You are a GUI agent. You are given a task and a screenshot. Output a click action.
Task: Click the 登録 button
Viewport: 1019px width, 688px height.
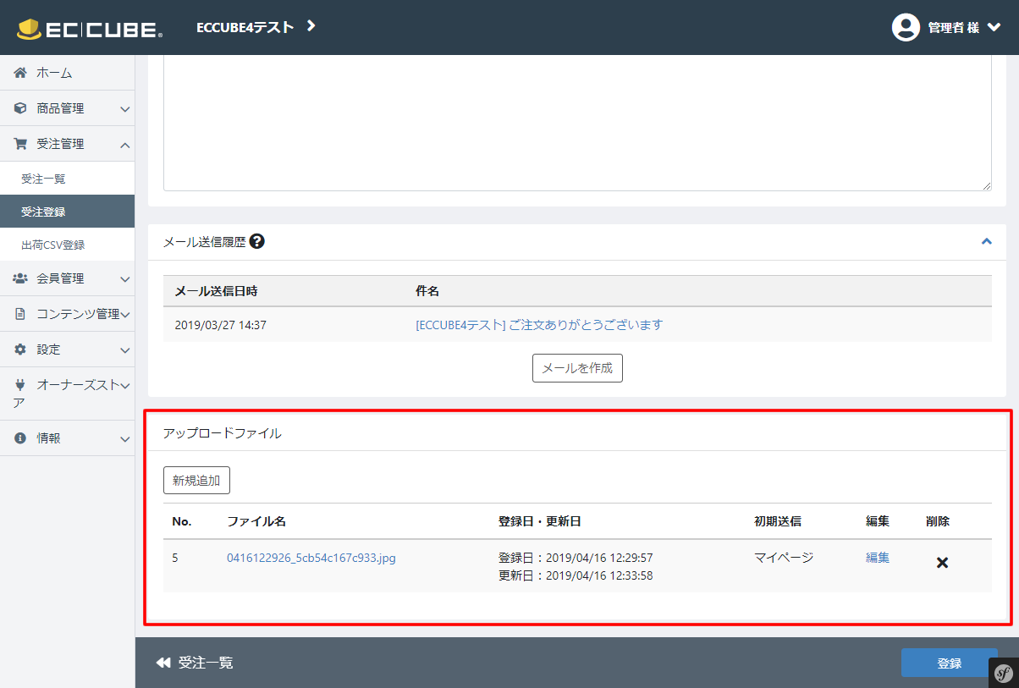pyautogui.click(x=950, y=663)
